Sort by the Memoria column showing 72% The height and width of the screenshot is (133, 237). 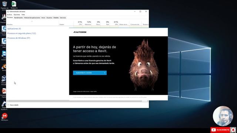point(87,23)
